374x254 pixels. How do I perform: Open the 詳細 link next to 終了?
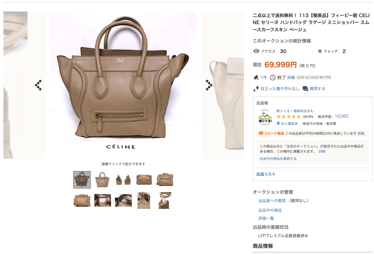[x=291, y=78]
